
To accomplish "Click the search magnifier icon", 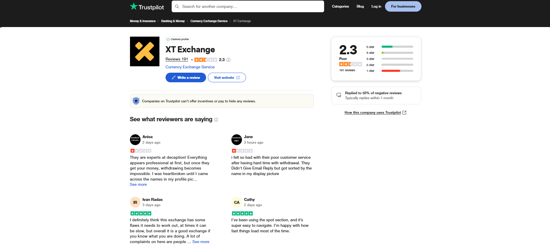I will pos(177,6).
